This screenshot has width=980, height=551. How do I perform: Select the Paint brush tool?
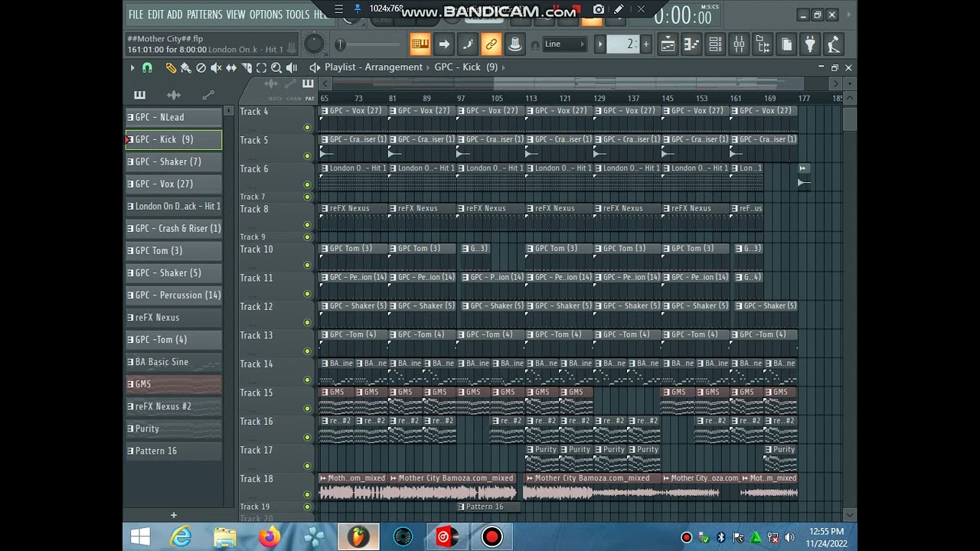[185, 67]
